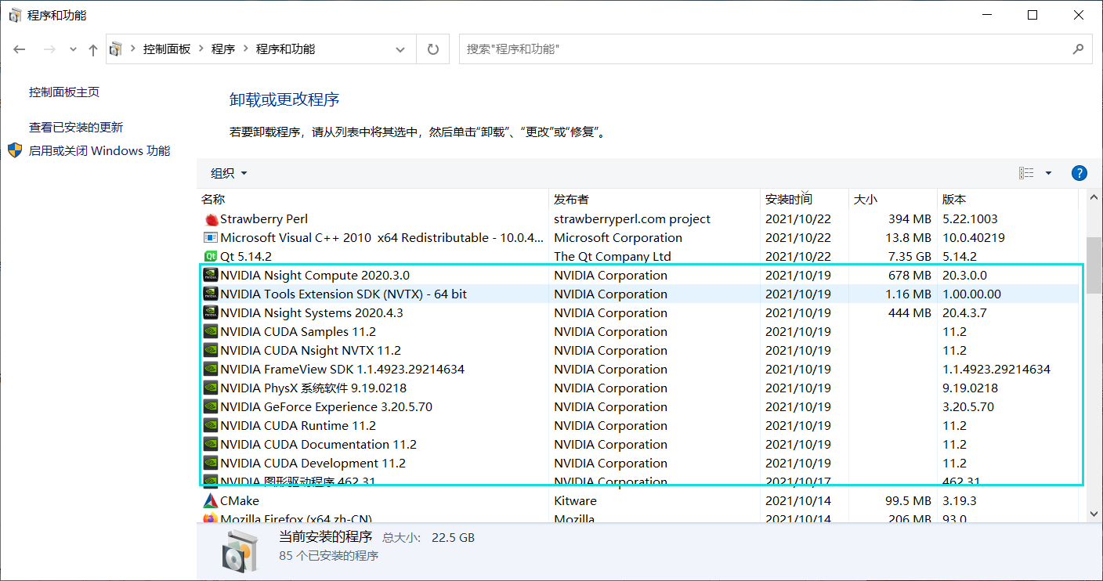This screenshot has width=1103, height=581.
Task: Click the NVIDIA CUDA Development 11.2 icon
Action: point(211,464)
